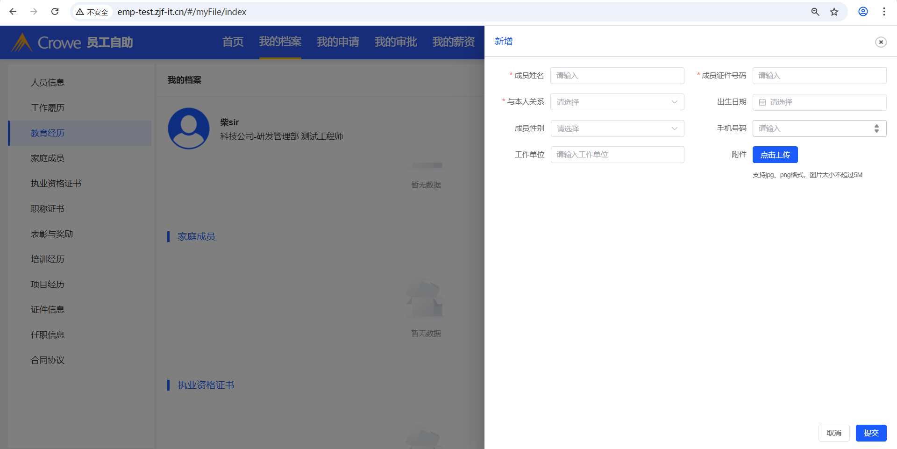Focus the 成员证件号码 input field
The width and height of the screenshot is (897, 449).
[x=819, y=76]
